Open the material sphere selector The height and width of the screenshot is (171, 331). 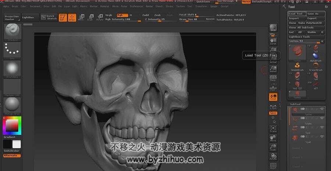point(12,106)
